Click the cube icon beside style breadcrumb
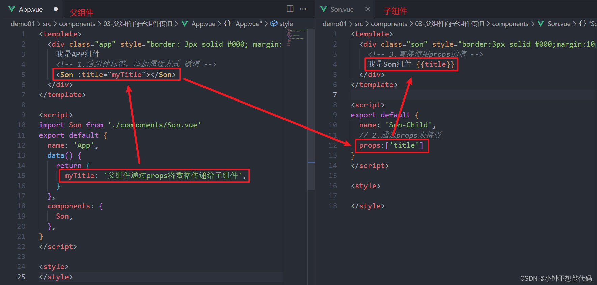 tap(274, 23)
